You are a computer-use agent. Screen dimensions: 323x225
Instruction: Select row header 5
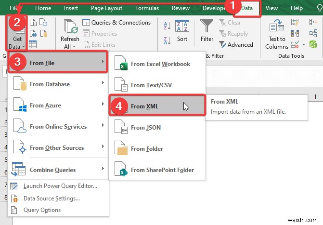(6, 159)
